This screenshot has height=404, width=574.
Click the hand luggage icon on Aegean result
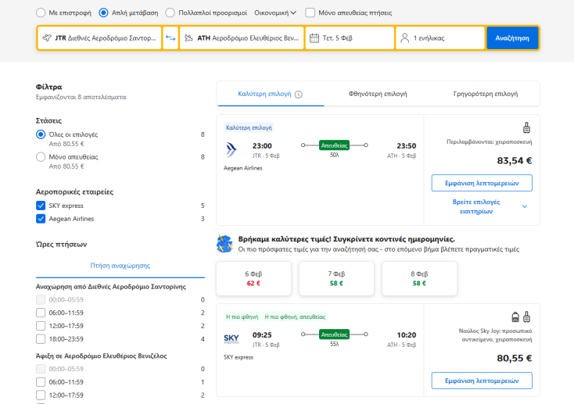click(526, 127)
